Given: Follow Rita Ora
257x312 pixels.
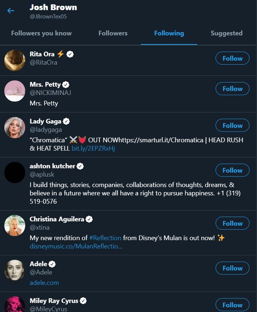Looking at the screenshot, I should coord(233,59).
